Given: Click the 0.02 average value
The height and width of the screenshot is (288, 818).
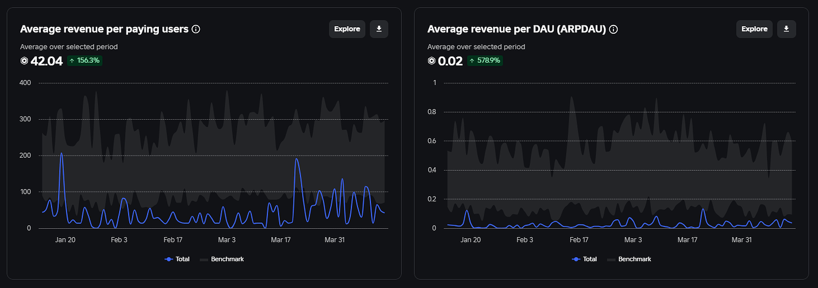Looking at the screenshot, I should pos(450,60).
